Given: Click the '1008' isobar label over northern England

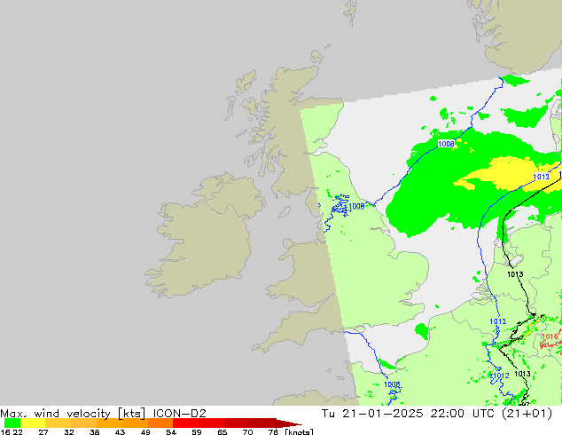Looking at the screenshot, I should [356, 206].
